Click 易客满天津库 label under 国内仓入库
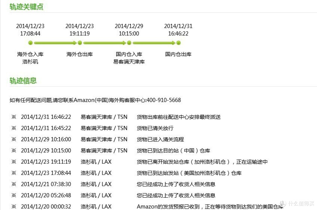The width and height of the screenshot is (317, 210). click(129, 62)
